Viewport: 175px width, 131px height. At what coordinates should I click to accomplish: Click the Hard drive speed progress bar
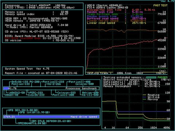click(x=51, y=117)
